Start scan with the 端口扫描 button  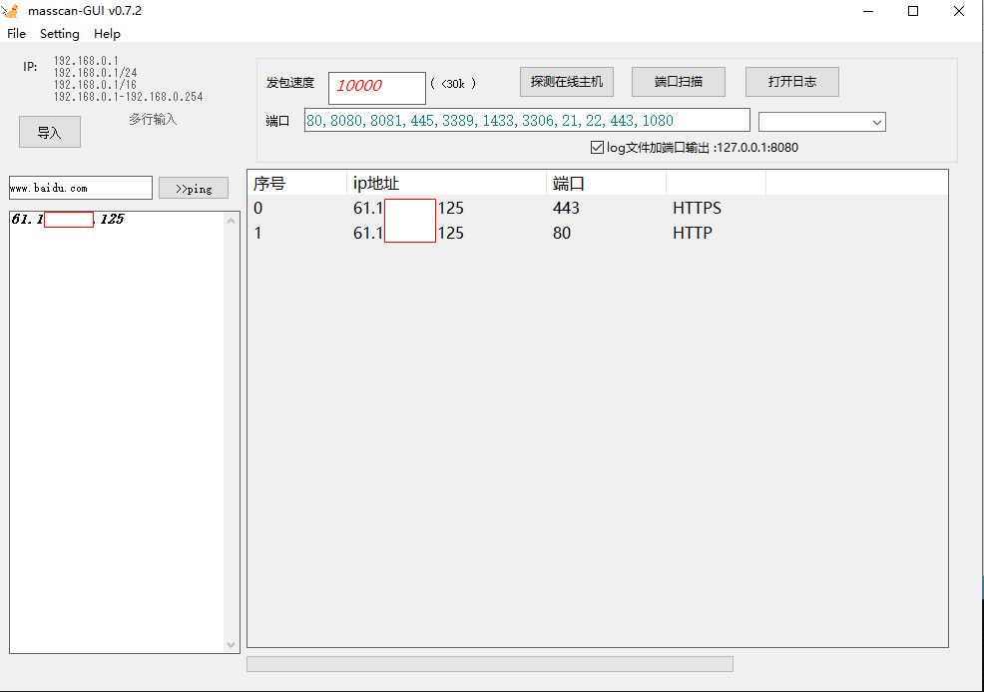(x=679, y=82)
